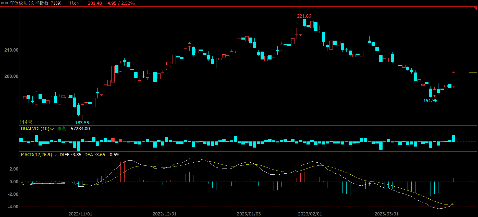Screen dimensions: 478x217
Task: Click the 183.55 low price marker
Action: (x=82, y=123)
